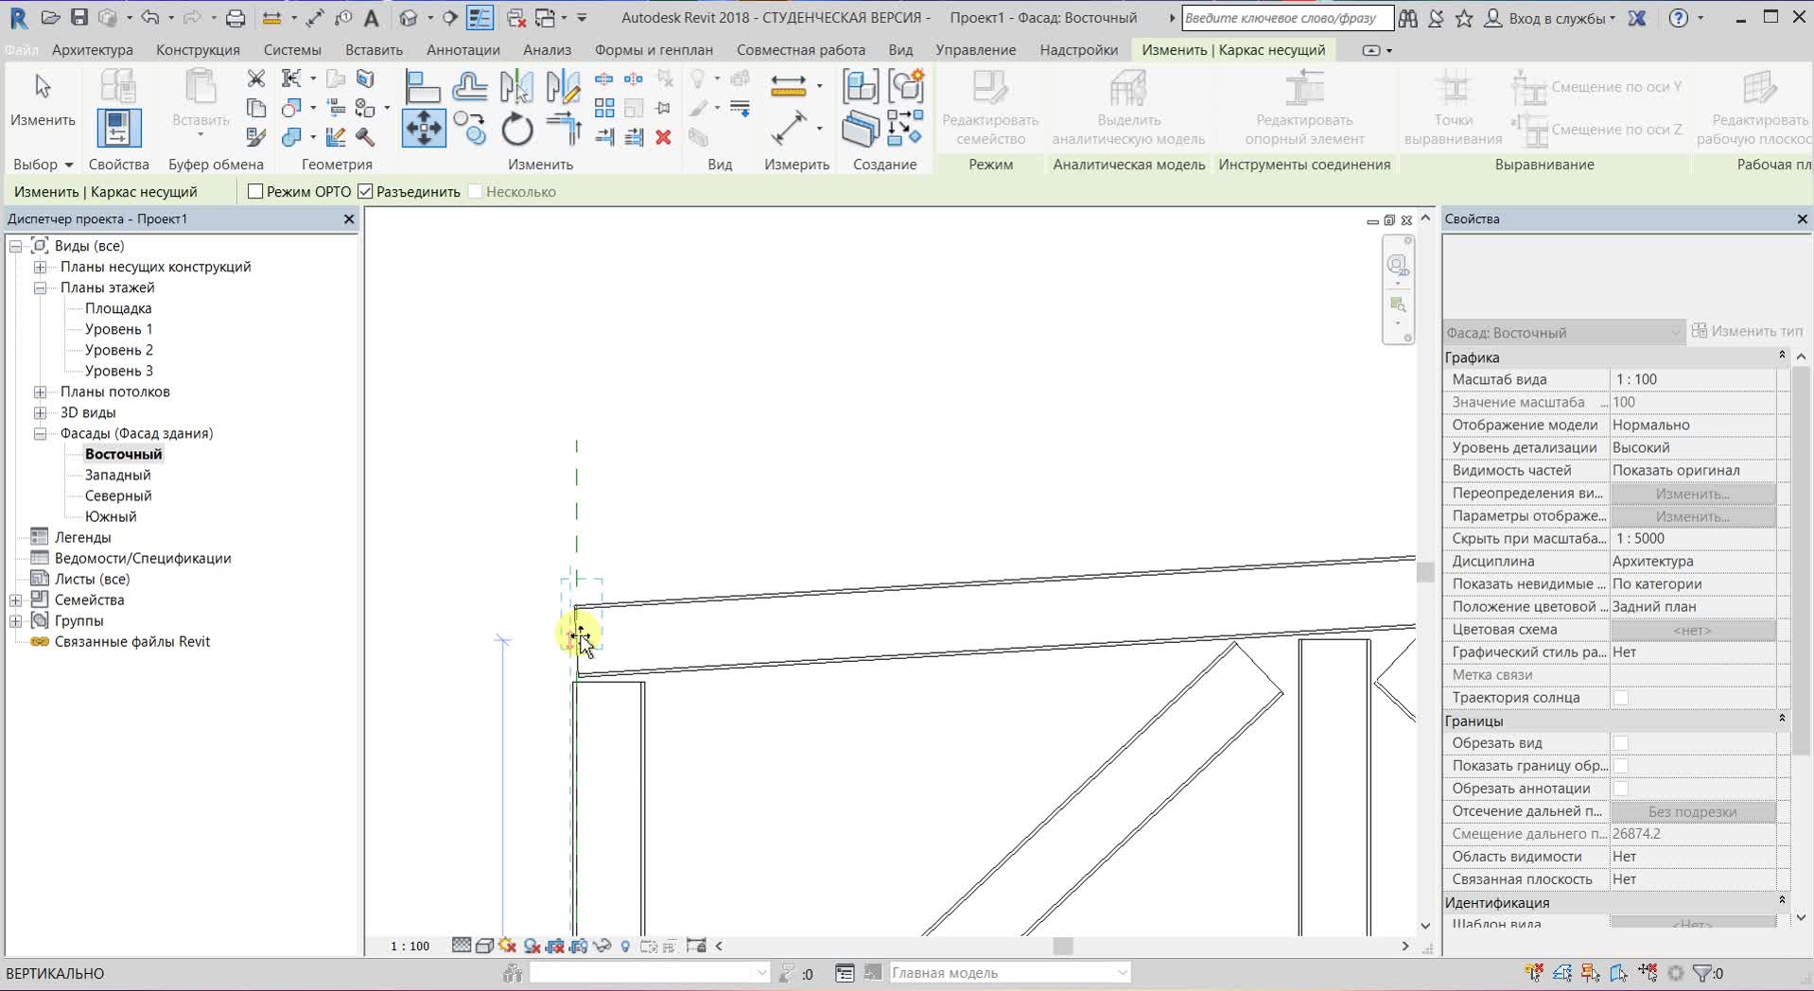Viewport: 1814px width, 991px height.
Task: Collapse the Планы этажей node
Action: coord(41,287)
